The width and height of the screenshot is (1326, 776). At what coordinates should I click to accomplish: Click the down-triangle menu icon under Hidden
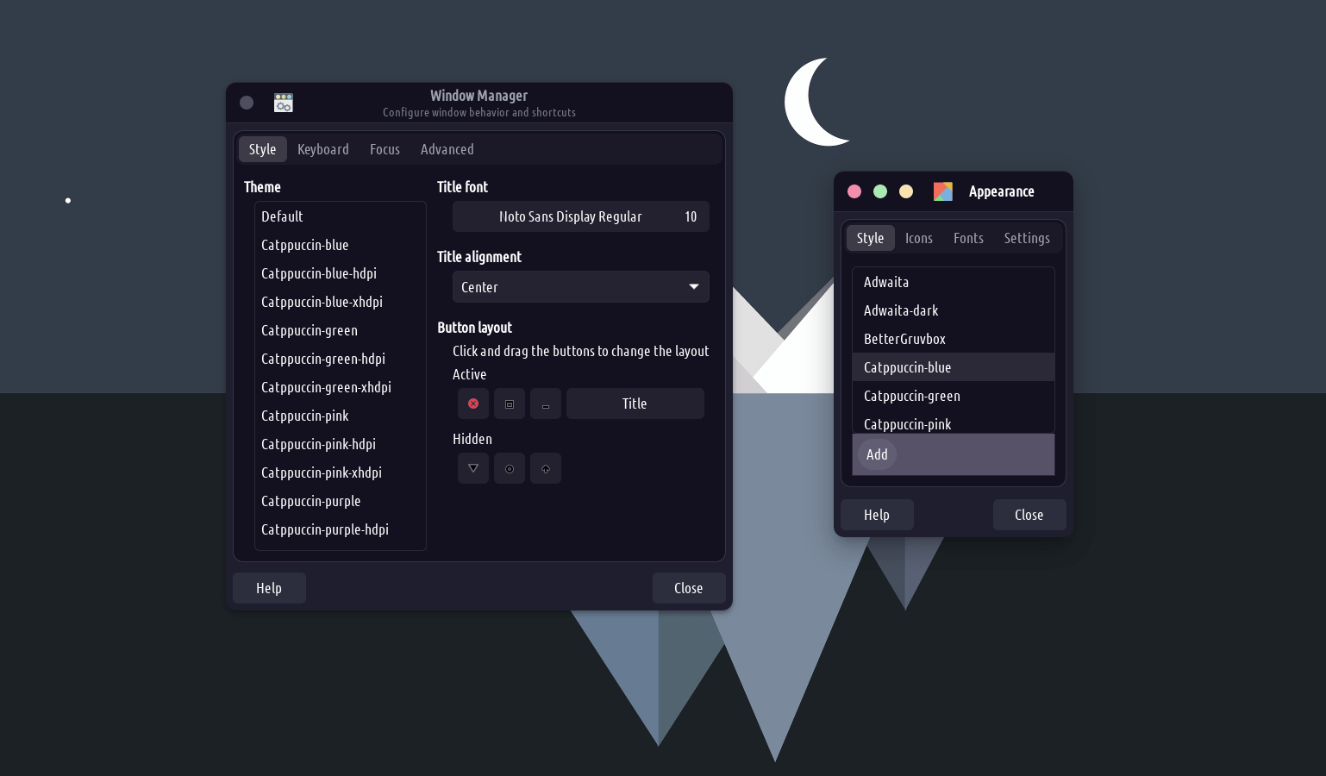click(x=473, y=468)
